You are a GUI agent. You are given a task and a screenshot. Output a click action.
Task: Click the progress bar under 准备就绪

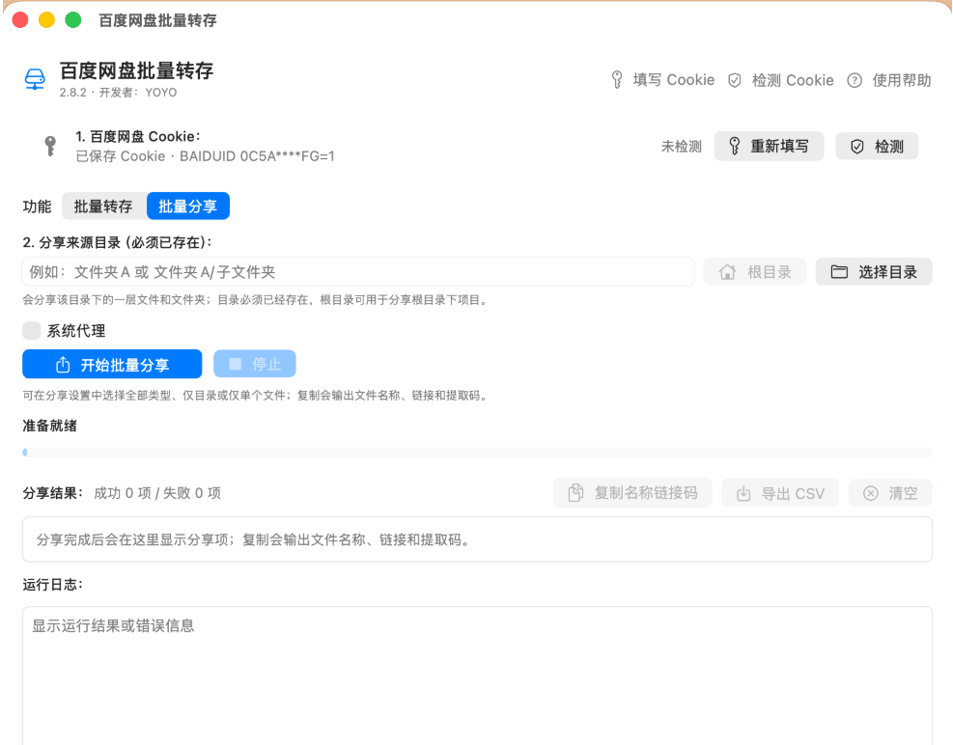pos(477,452)
